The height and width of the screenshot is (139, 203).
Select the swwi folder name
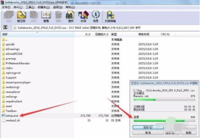click(x=9, y=106)
